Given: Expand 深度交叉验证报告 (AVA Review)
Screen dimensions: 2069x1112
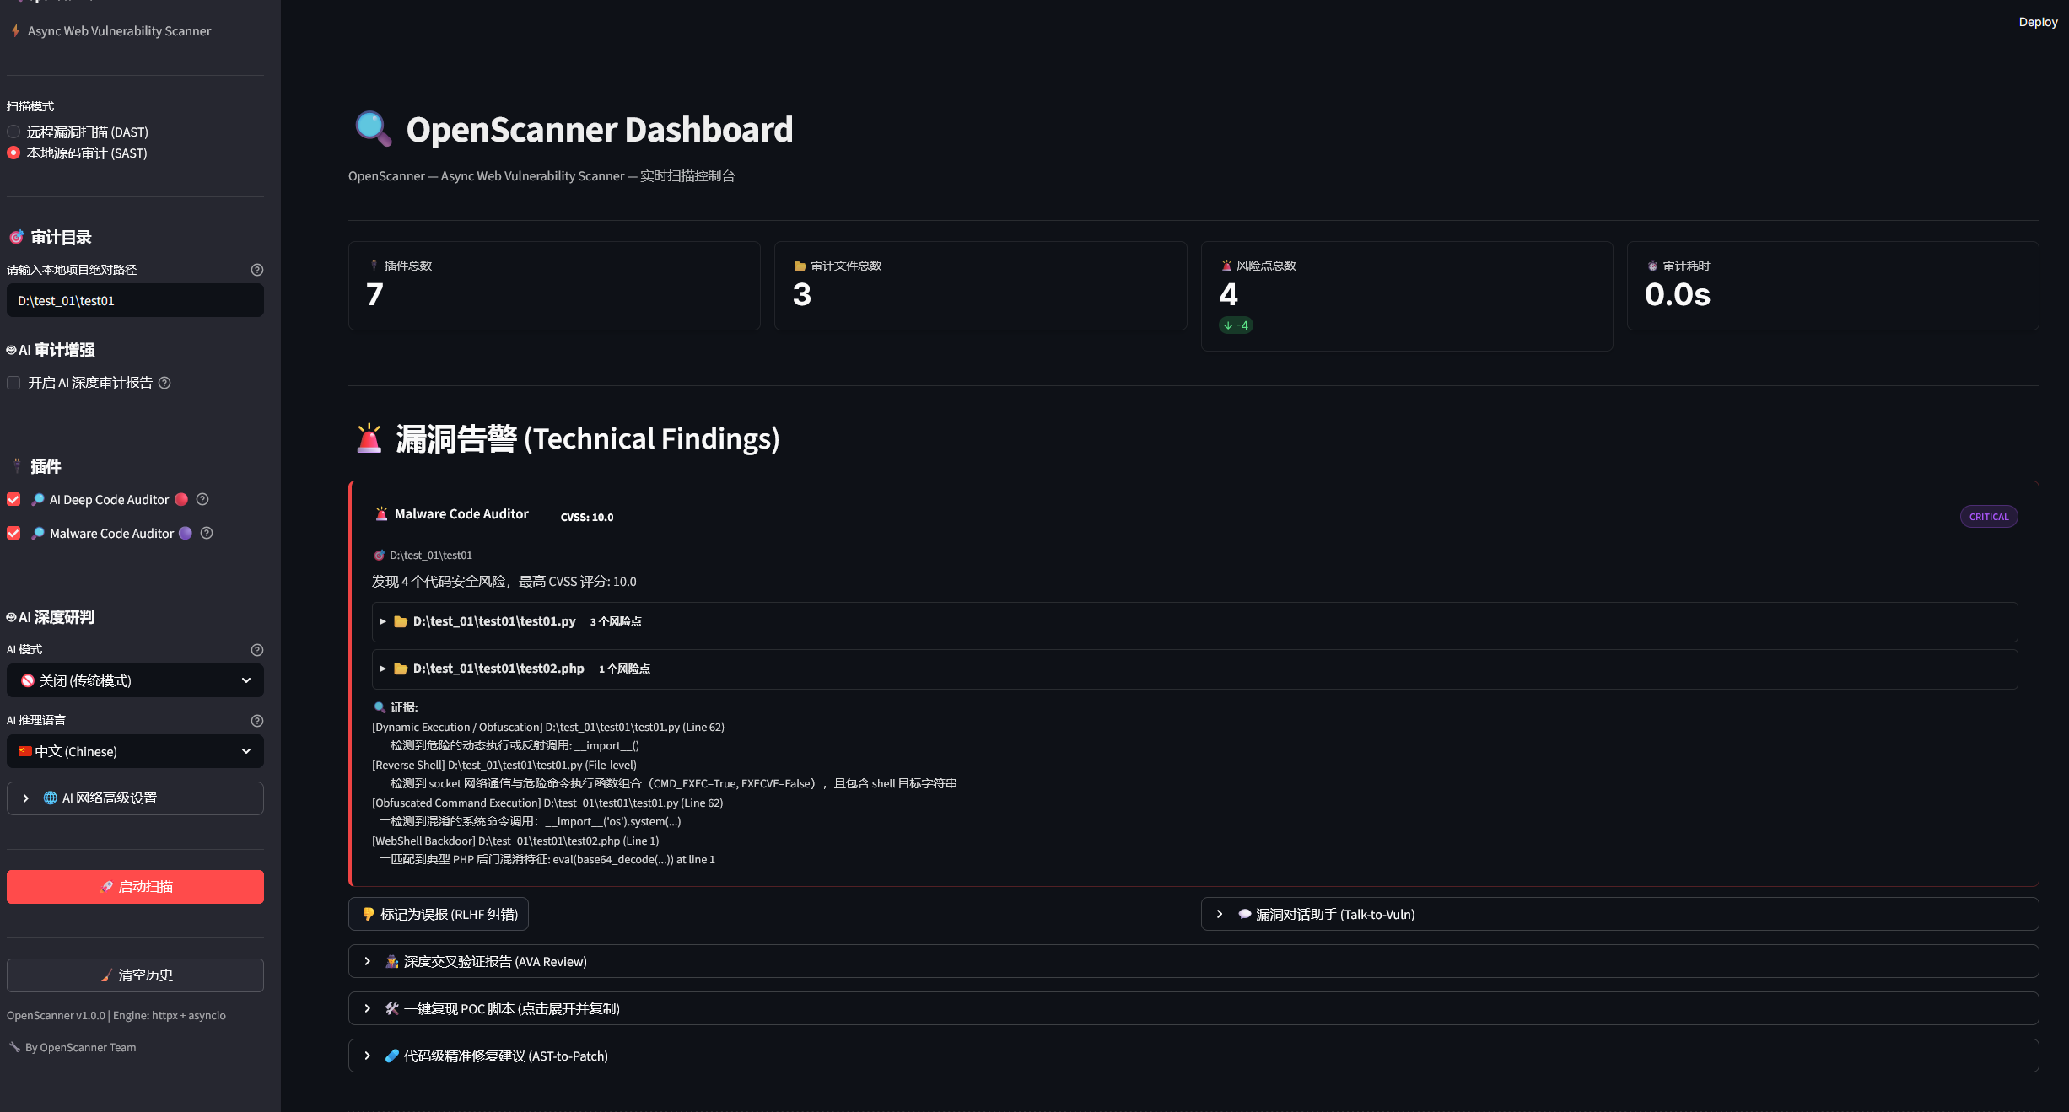Looking at the screenshot, I should (495, 961).
